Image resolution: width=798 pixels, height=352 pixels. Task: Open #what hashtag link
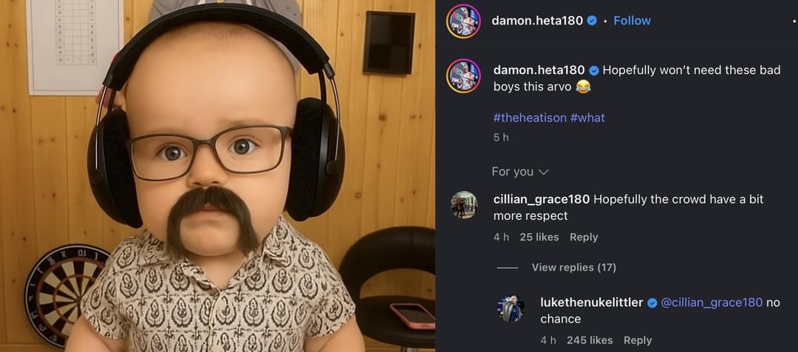click(587, 118)
